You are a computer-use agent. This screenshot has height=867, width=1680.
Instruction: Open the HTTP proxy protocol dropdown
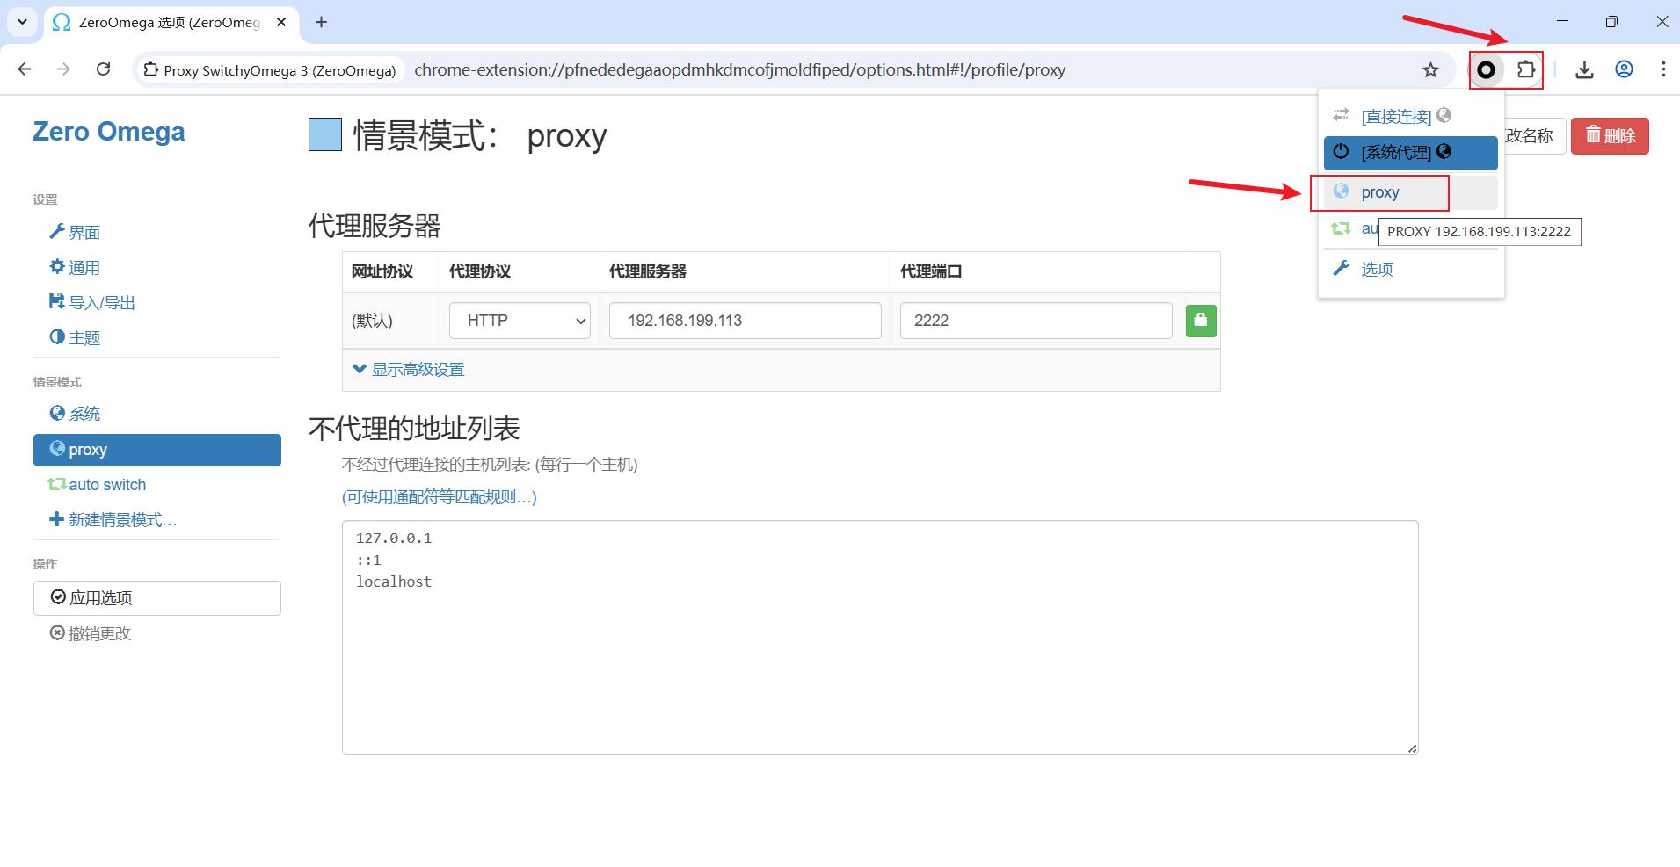[x=519, y=320]
